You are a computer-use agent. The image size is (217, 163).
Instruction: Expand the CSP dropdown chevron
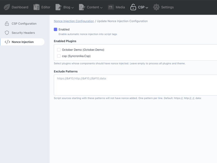[147, 8]
